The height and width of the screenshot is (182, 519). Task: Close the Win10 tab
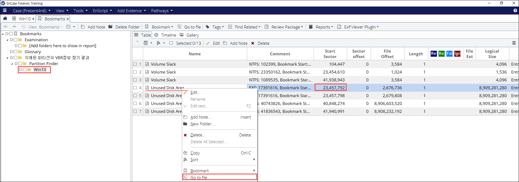33,19
